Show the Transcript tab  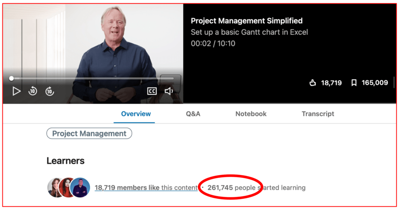click(318, 114)
